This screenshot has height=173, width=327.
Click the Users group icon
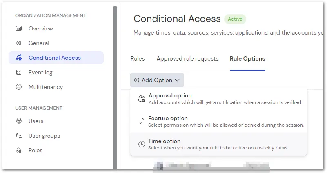point(19,121)
